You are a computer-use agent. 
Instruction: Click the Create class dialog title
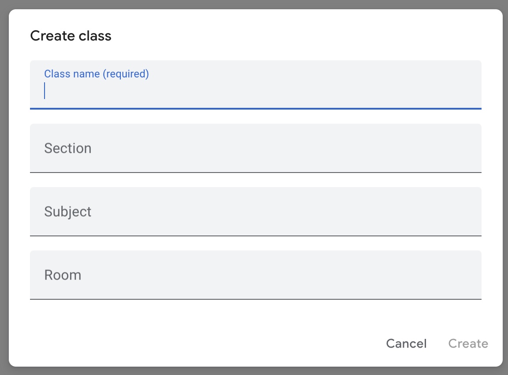click(x=71, y=35)
